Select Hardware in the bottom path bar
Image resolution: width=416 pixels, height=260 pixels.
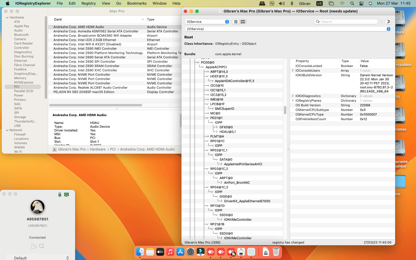[x=97, y=149]
